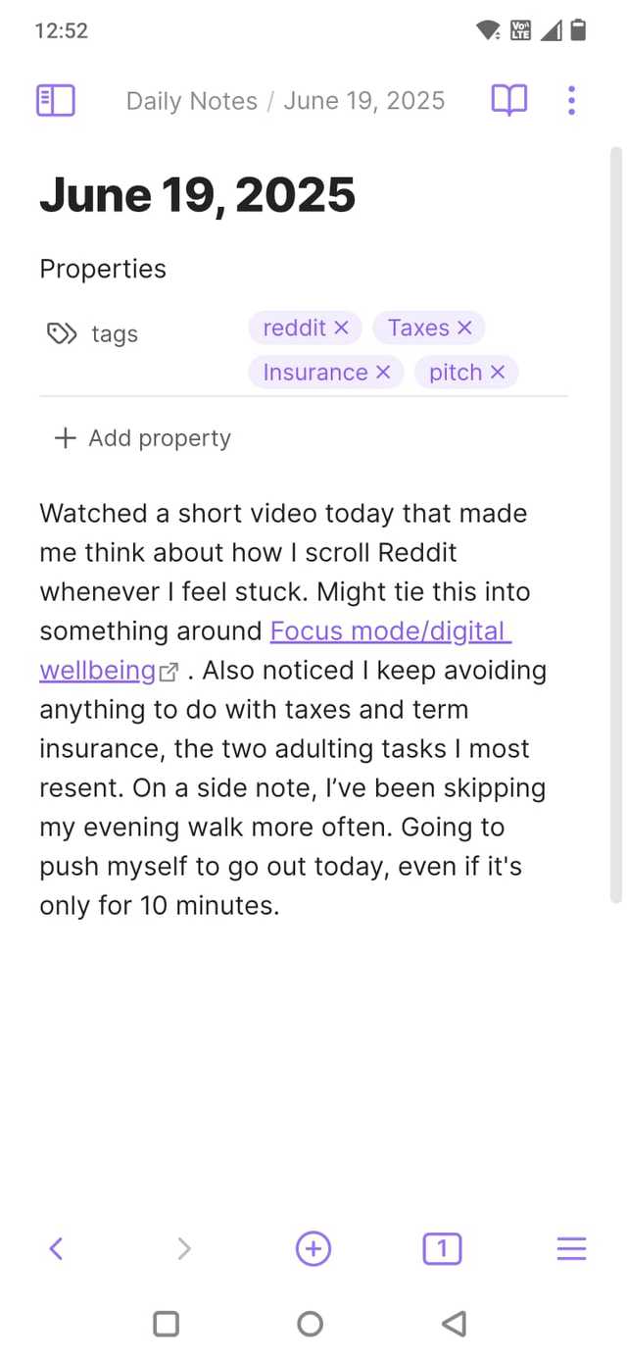Click the June 19, 2025 note title
627x1360 pixels.
coord(197,195)
